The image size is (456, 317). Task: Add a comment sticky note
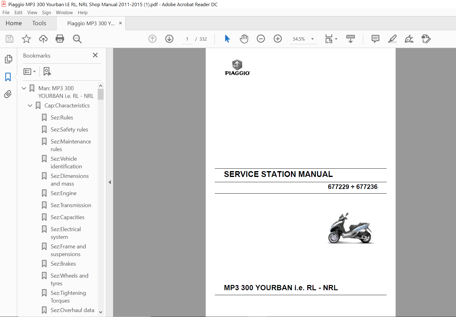(x=375, y=39)
